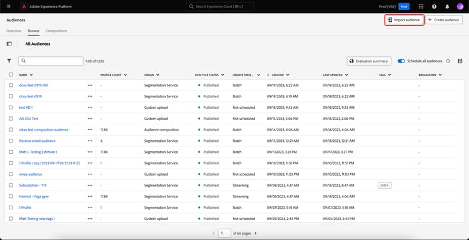Select the dcxu-test-0919-001 row checkbox
Viewport: 469px width, 240px height.
pos(11,85)
